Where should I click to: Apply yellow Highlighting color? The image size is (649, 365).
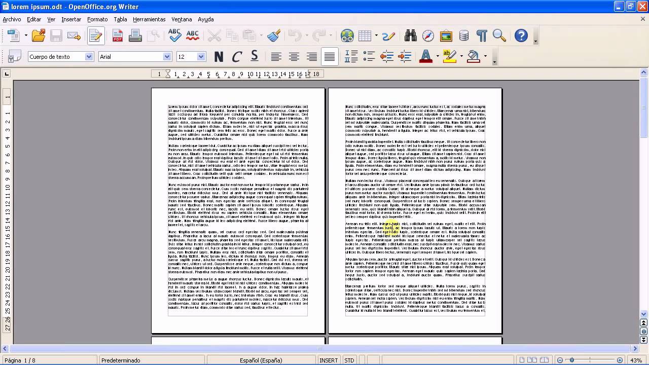449,56
